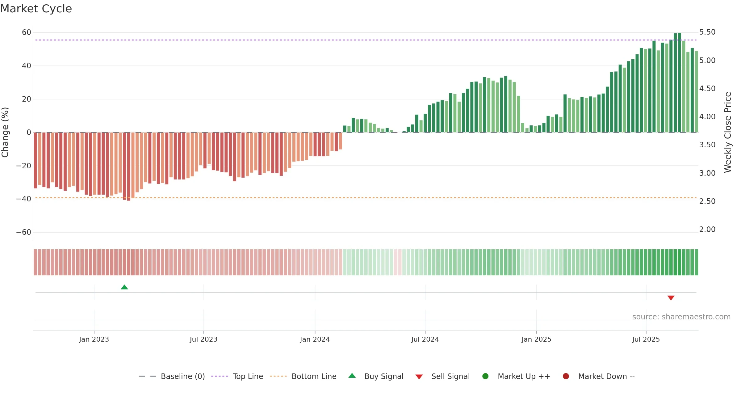Viewport: 741px width, 417px height.
Task: Click the tallest dark green bar near top line
Action: tap(680, 82)
